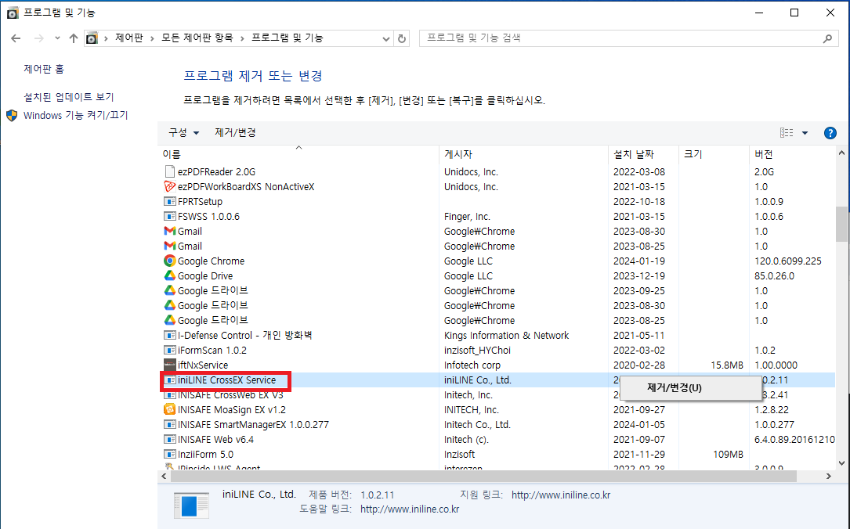
Task: Click INISAFE SmartManagerEX program icon
Action: click(x=170, y=424)
